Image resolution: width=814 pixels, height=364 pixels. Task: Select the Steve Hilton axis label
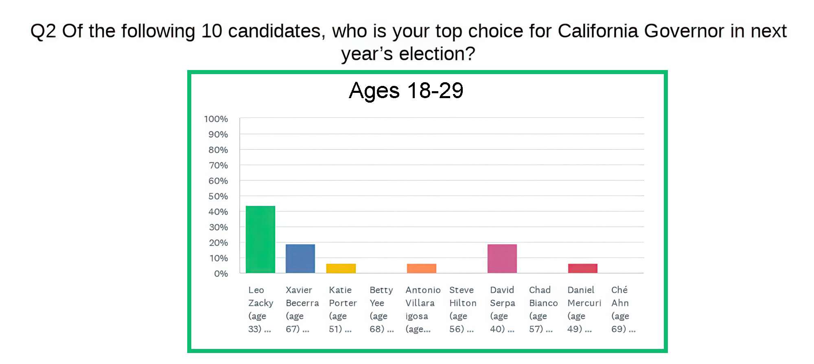[462, 309]
